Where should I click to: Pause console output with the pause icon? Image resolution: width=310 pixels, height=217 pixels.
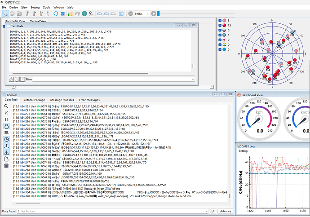[x=6, y=120]
